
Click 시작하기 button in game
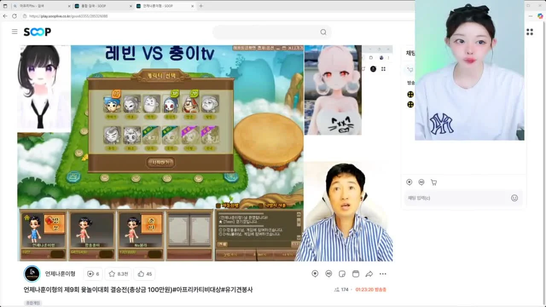pyautogui.click(x=161, y=162)
